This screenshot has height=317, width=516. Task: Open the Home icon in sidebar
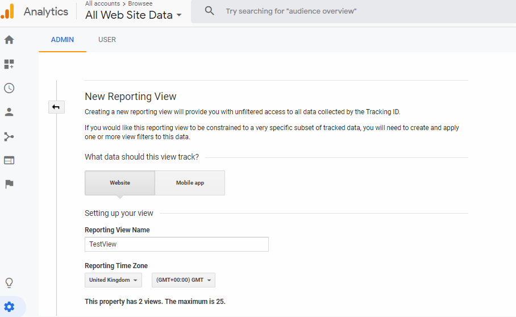(x=9, y=40)
